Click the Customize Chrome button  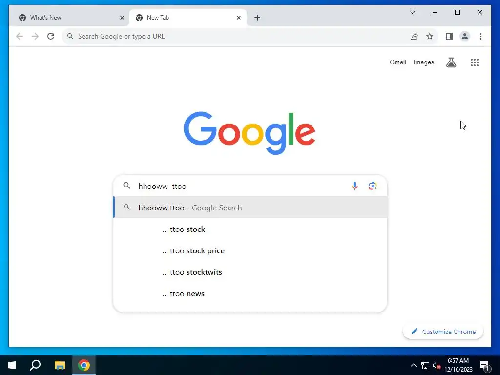[443, 332]
